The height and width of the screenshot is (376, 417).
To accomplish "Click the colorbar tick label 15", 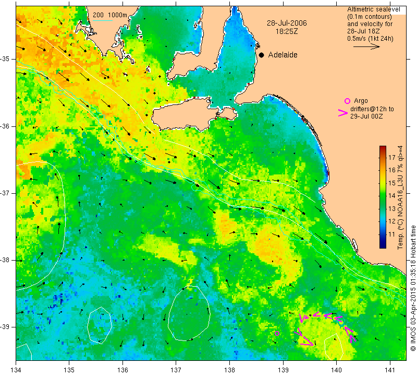I will click(392, 183).
